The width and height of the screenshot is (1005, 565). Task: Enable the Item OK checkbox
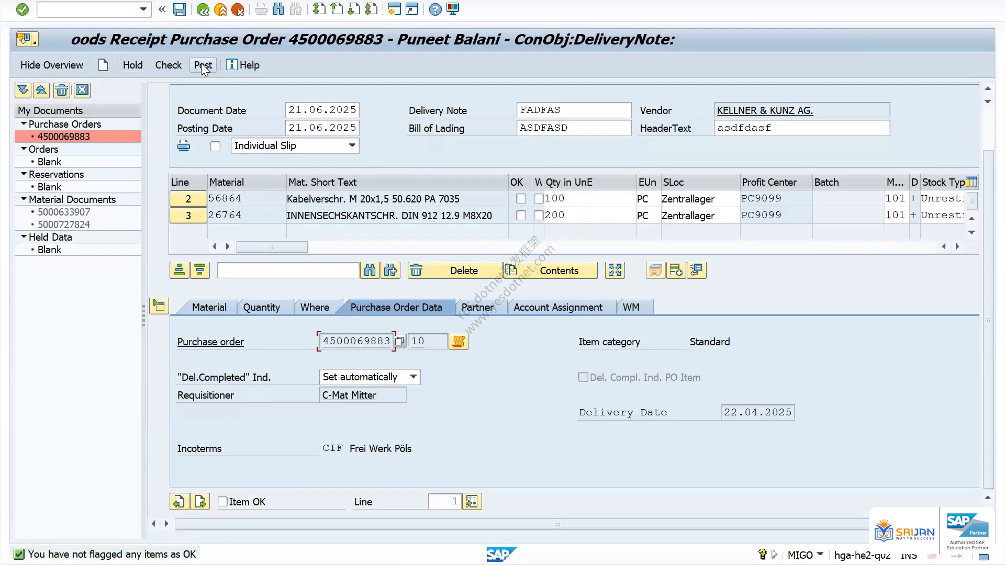point(223,502)
